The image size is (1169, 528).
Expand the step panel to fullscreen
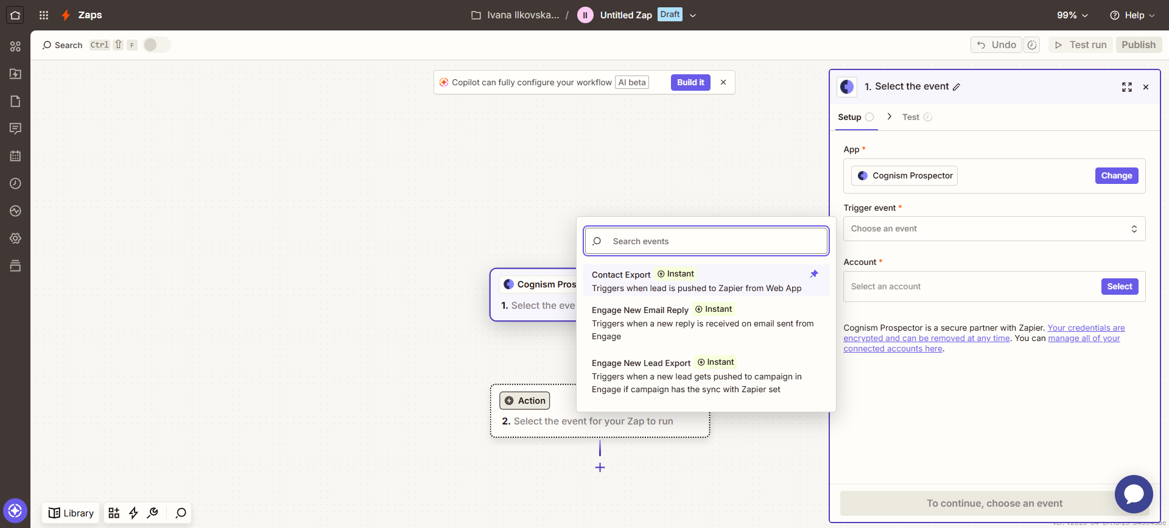coord(1126,87)
